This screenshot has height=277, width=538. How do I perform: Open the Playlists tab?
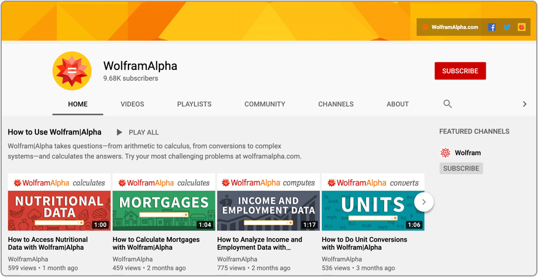tap(194, 104)
